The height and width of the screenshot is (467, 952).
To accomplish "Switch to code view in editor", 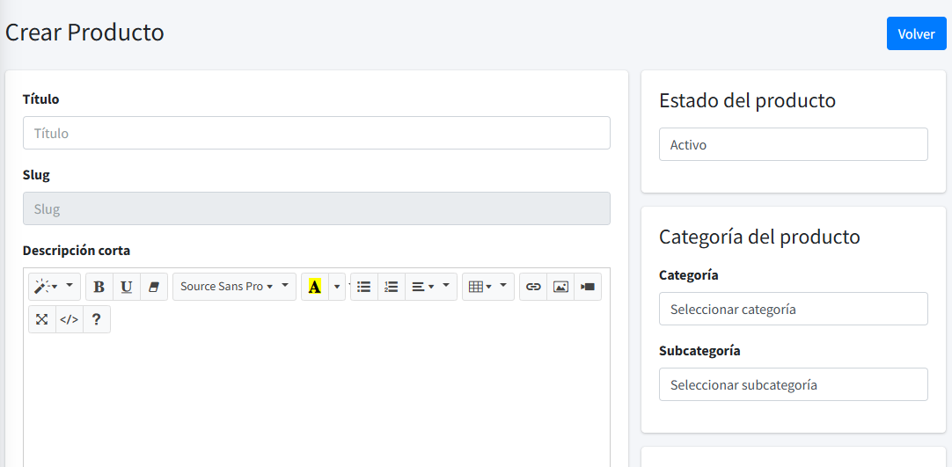I will pyautogui.click(x=70, y=319).
